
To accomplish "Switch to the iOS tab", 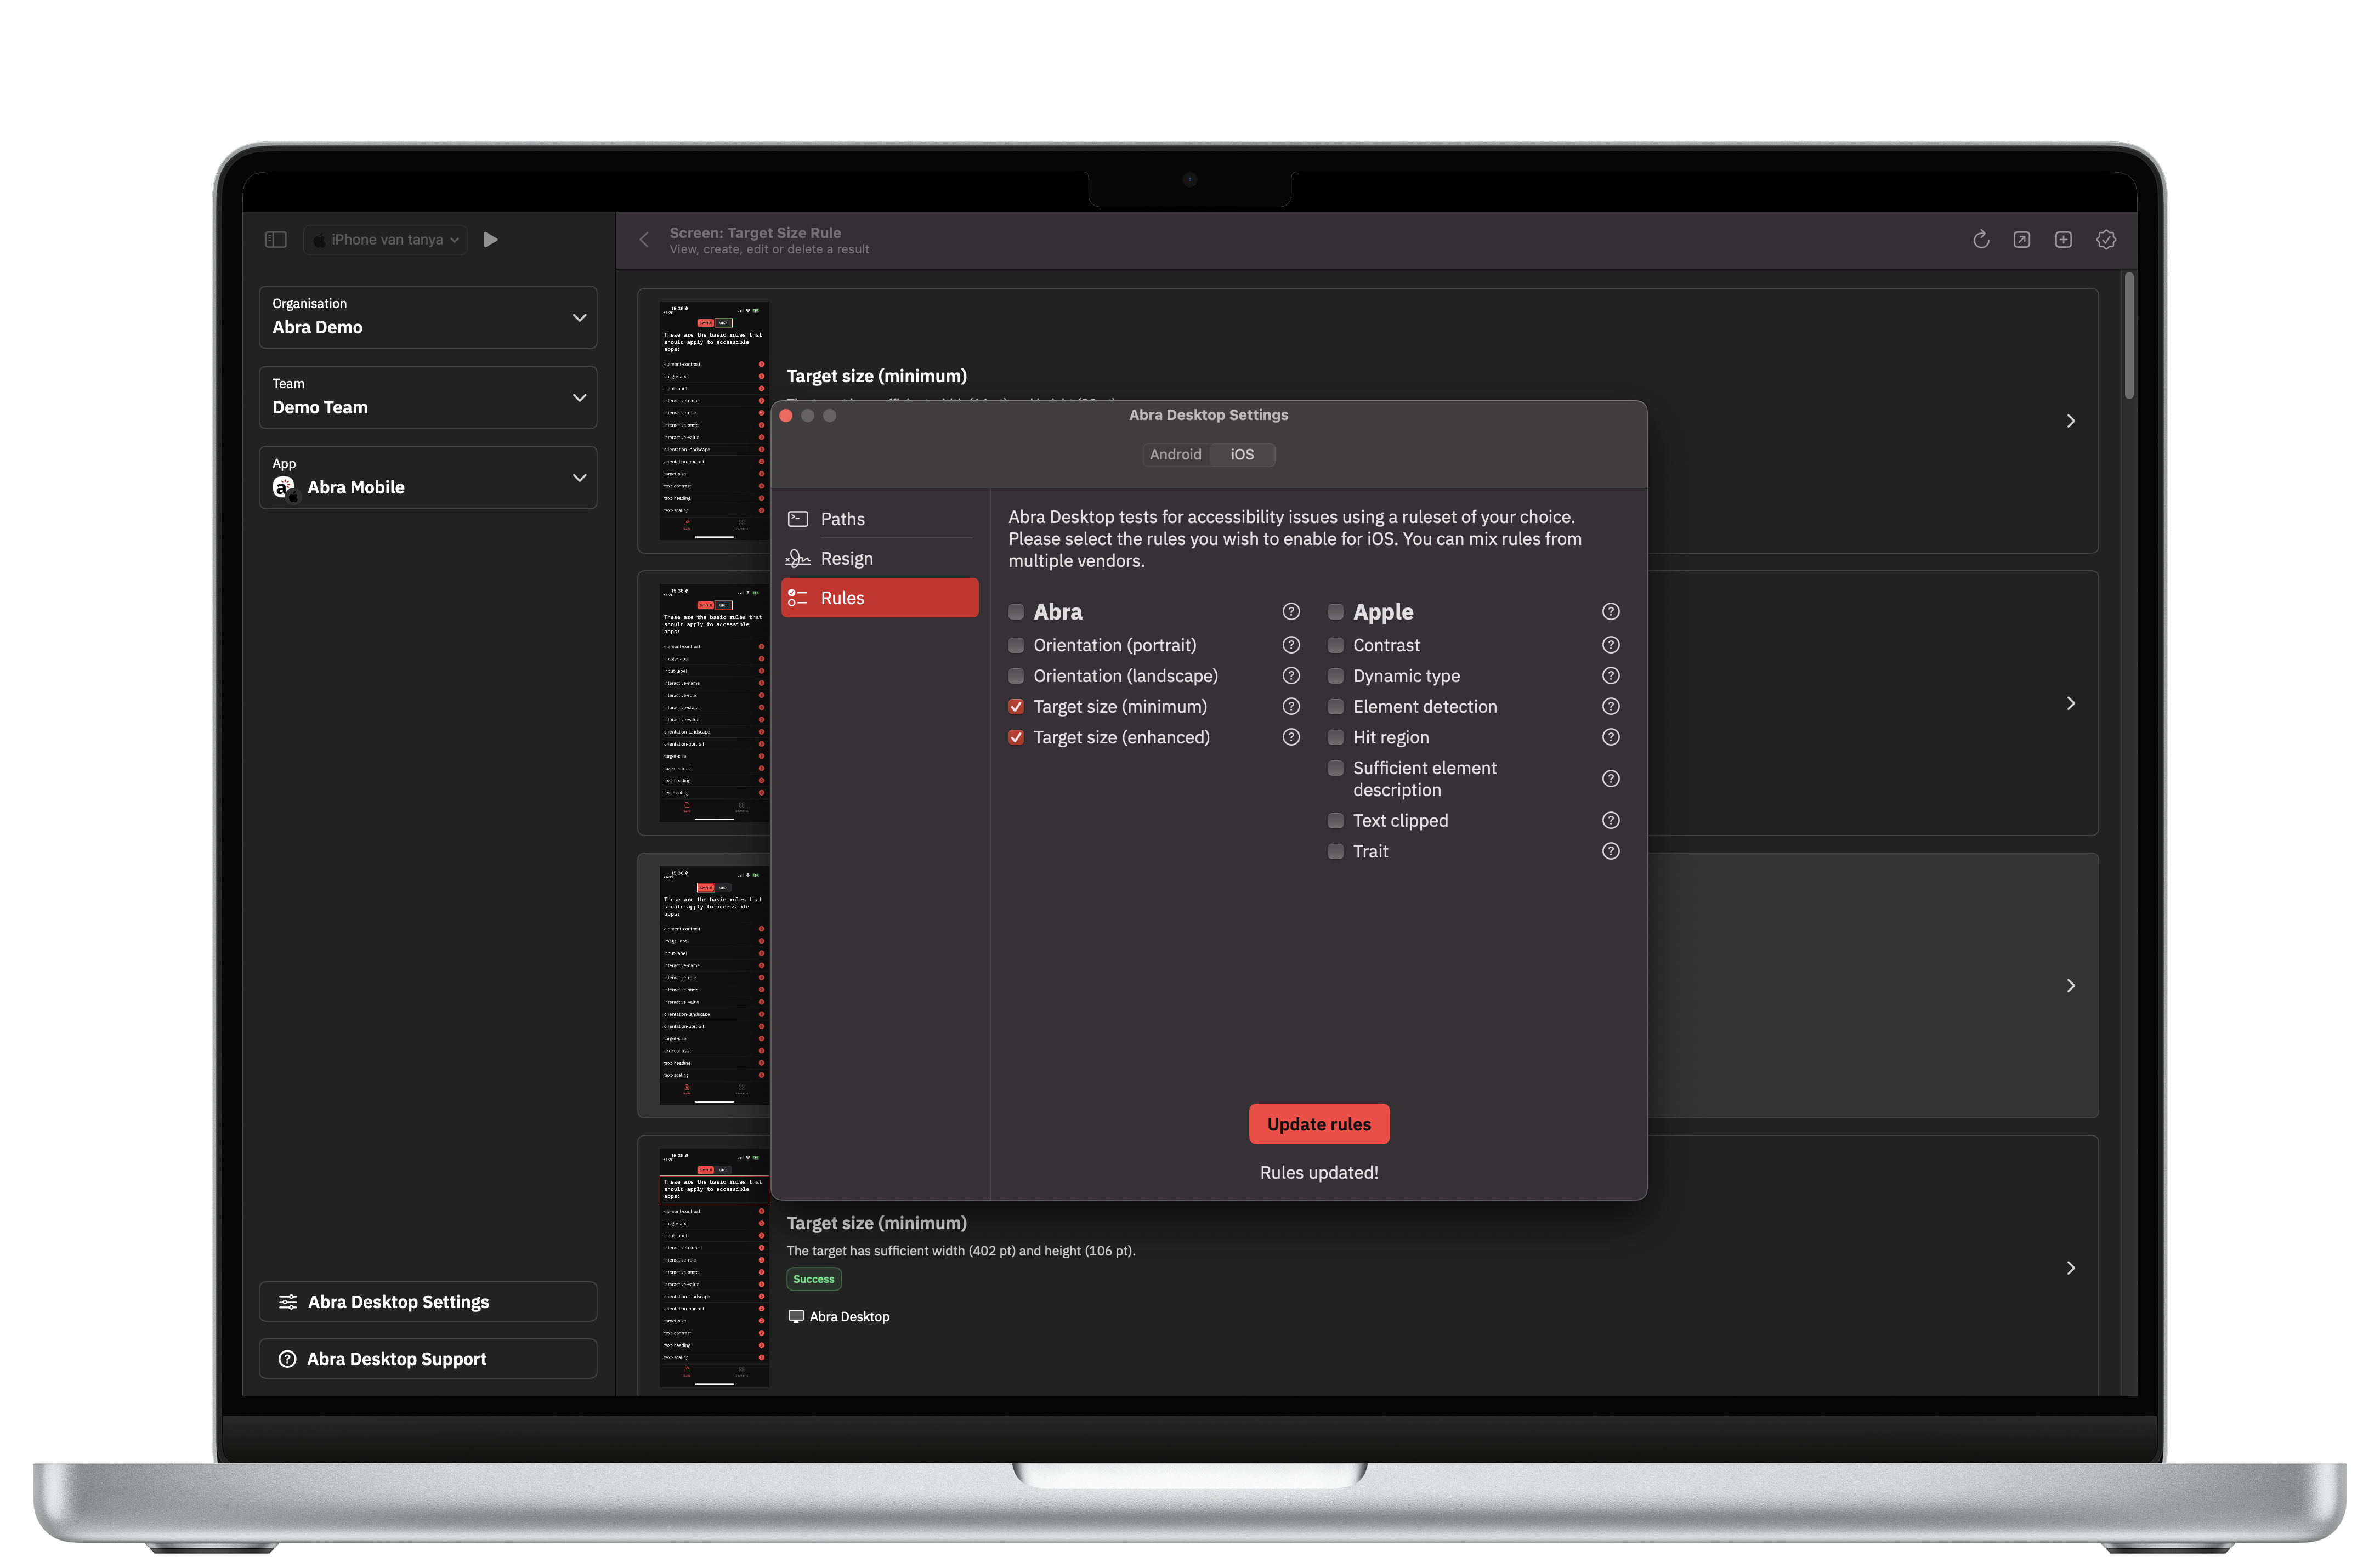I will [x=1242, y=454].
